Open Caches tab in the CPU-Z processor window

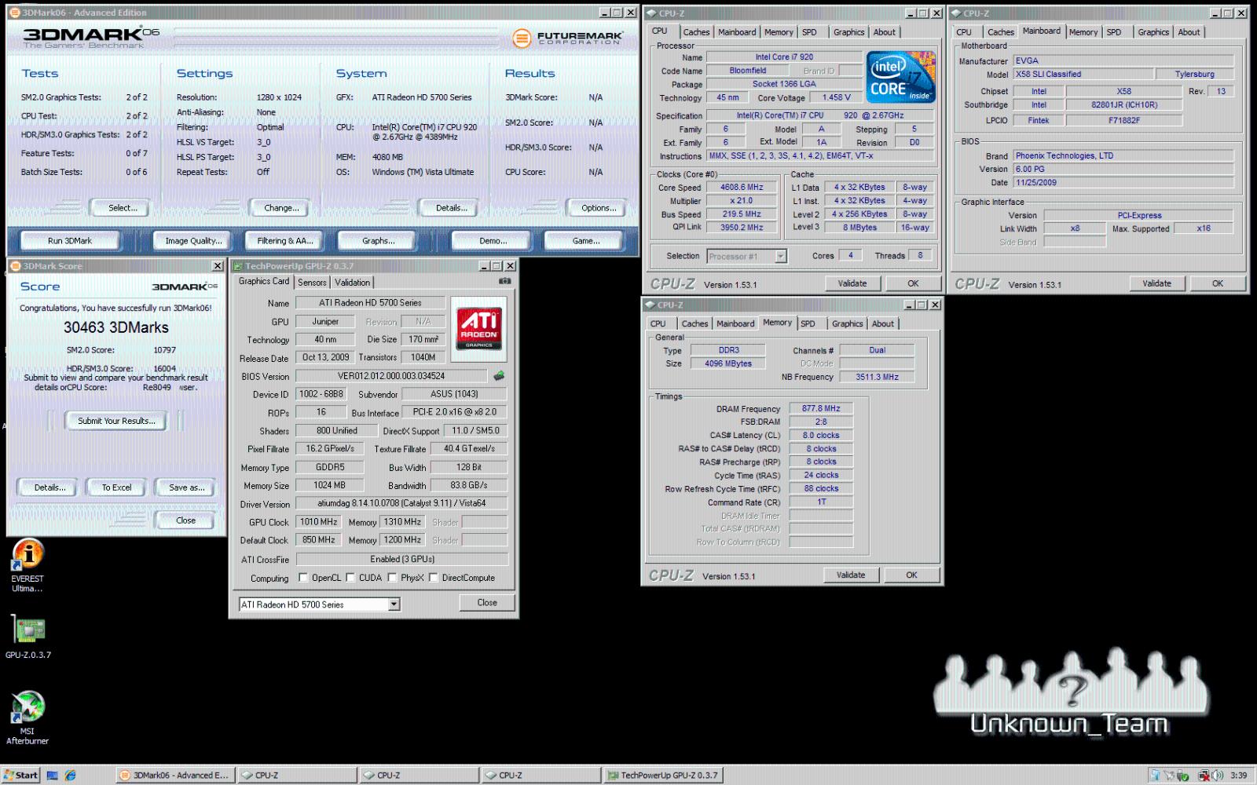pyautogui.click(x=696, y=32)
